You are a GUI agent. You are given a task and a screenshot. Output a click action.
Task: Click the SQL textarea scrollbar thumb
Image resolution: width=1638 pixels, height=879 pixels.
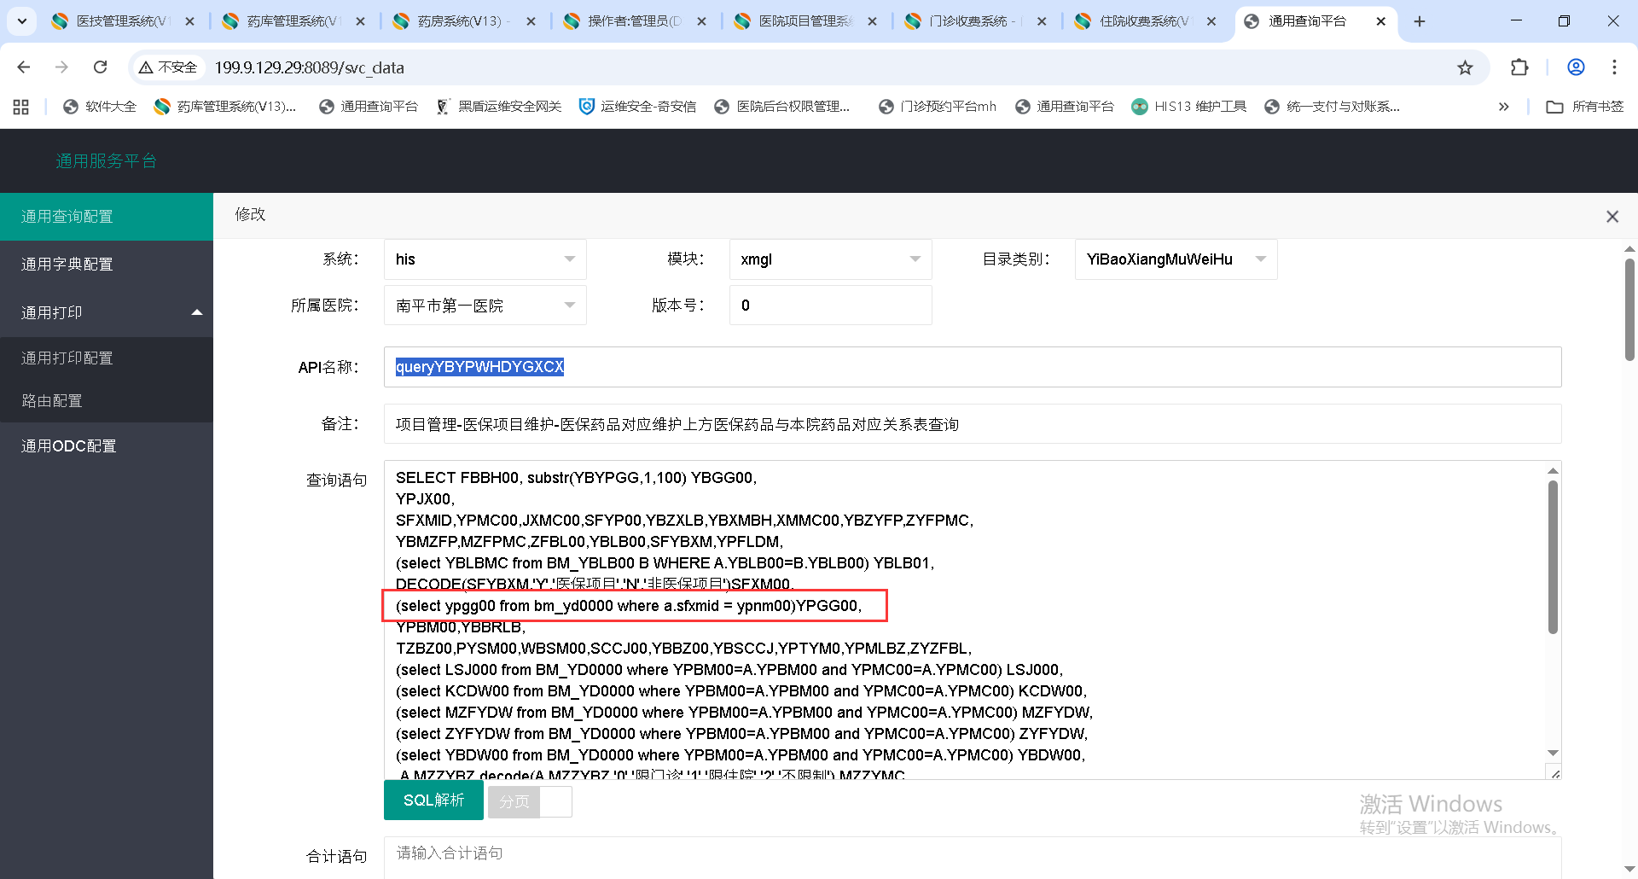(1553, 557)
